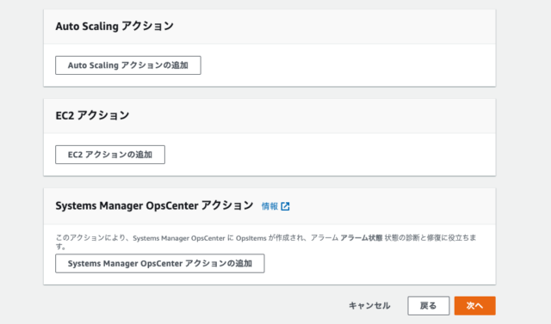This screenshot has width=551, height=324.
Task: Cancel with the キャンセル button
Action: click(369, 306)
